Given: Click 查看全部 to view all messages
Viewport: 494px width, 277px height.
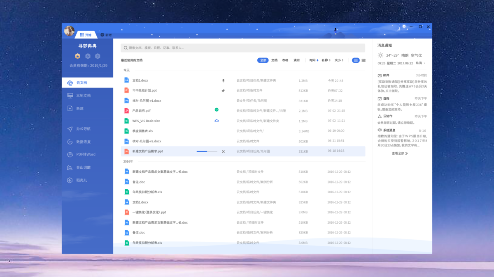Looking at the screenshot, I should 399,153.
